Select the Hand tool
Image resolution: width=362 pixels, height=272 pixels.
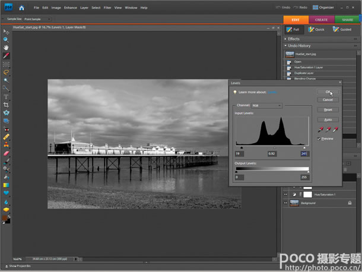pyautogui.click(x=5, y=47)
